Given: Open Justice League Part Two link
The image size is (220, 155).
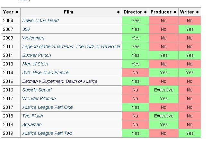Looking at the screenshot, I should click(x=47, y=133).
